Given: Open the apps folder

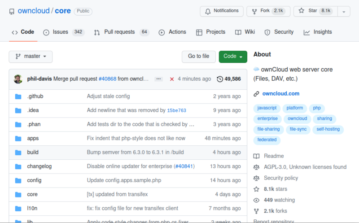Looking at the screenshot, I should point(33,139).
